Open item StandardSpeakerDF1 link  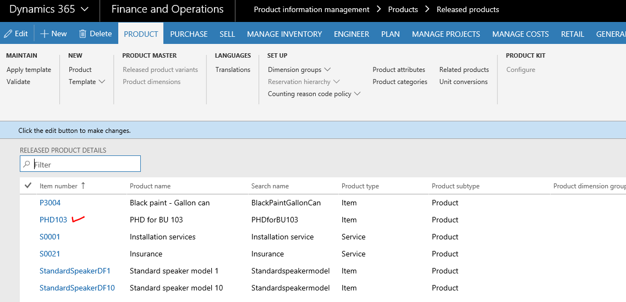[x=75, y=271]
